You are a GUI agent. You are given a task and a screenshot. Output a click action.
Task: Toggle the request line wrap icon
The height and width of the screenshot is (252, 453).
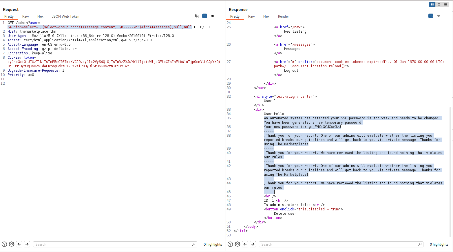(204, 16)
